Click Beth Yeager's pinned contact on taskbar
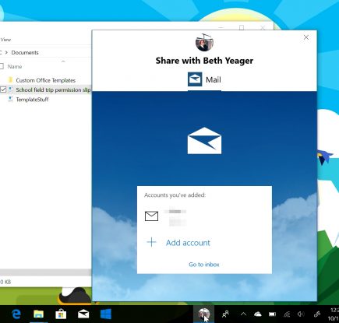 (x=204, y=314)
